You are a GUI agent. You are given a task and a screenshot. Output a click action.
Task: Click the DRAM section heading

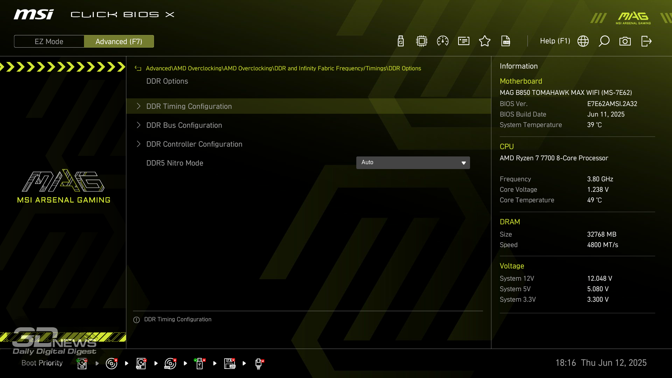(x=510, y=222)
